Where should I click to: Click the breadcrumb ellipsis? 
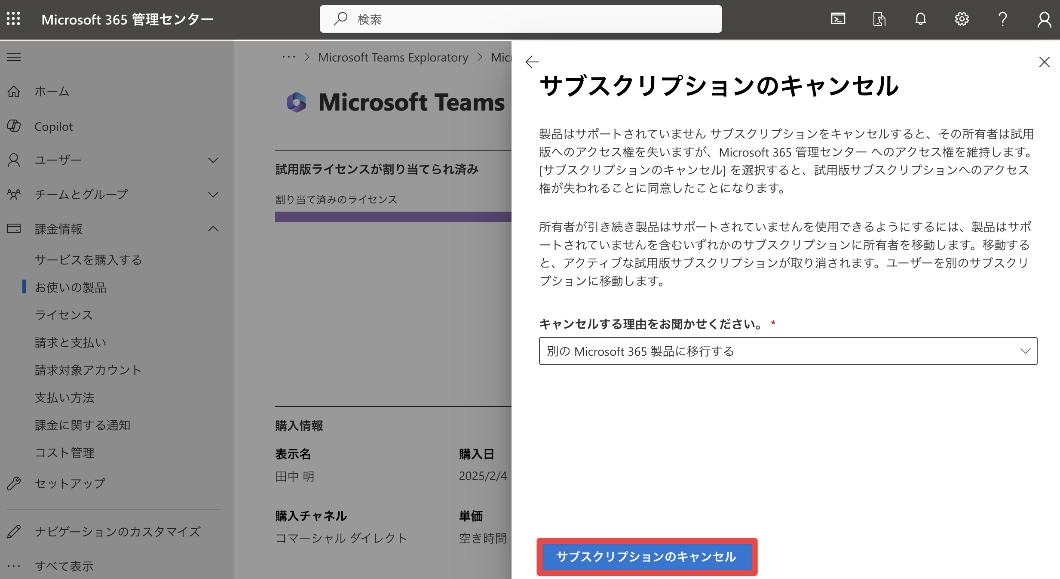[289, 57]
